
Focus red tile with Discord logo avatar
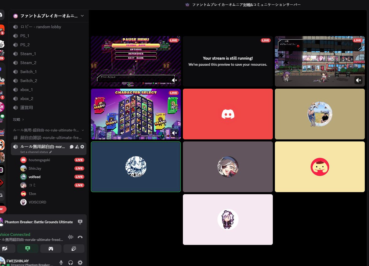[x=228, y=114]
